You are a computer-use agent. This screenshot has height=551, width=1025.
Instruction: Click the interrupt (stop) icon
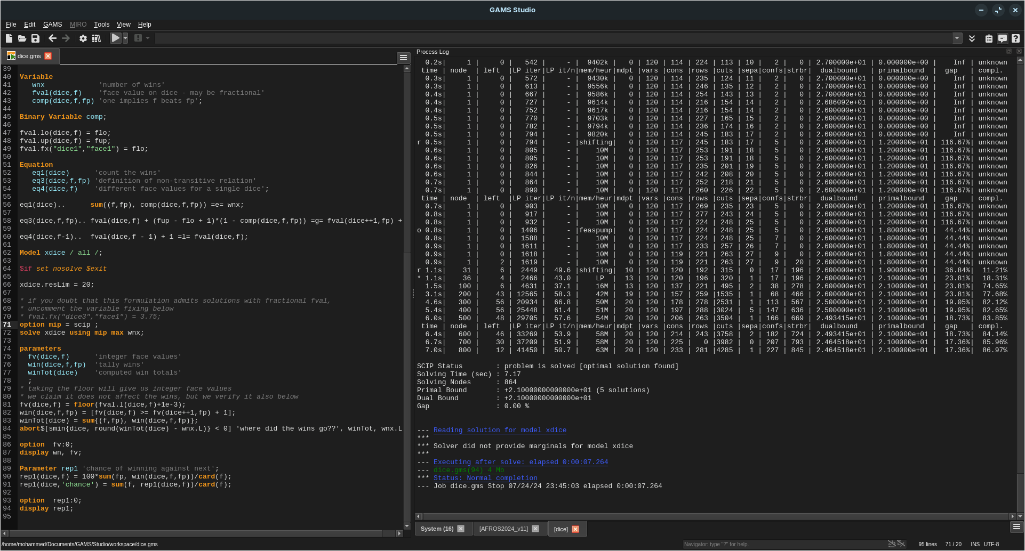click(138, 38)
